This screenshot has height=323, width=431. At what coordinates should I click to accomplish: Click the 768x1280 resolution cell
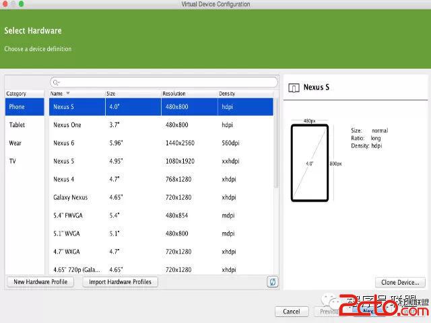point(178,180)
